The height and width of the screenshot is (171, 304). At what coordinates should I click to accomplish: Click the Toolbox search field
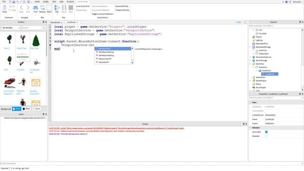[32, 28]
